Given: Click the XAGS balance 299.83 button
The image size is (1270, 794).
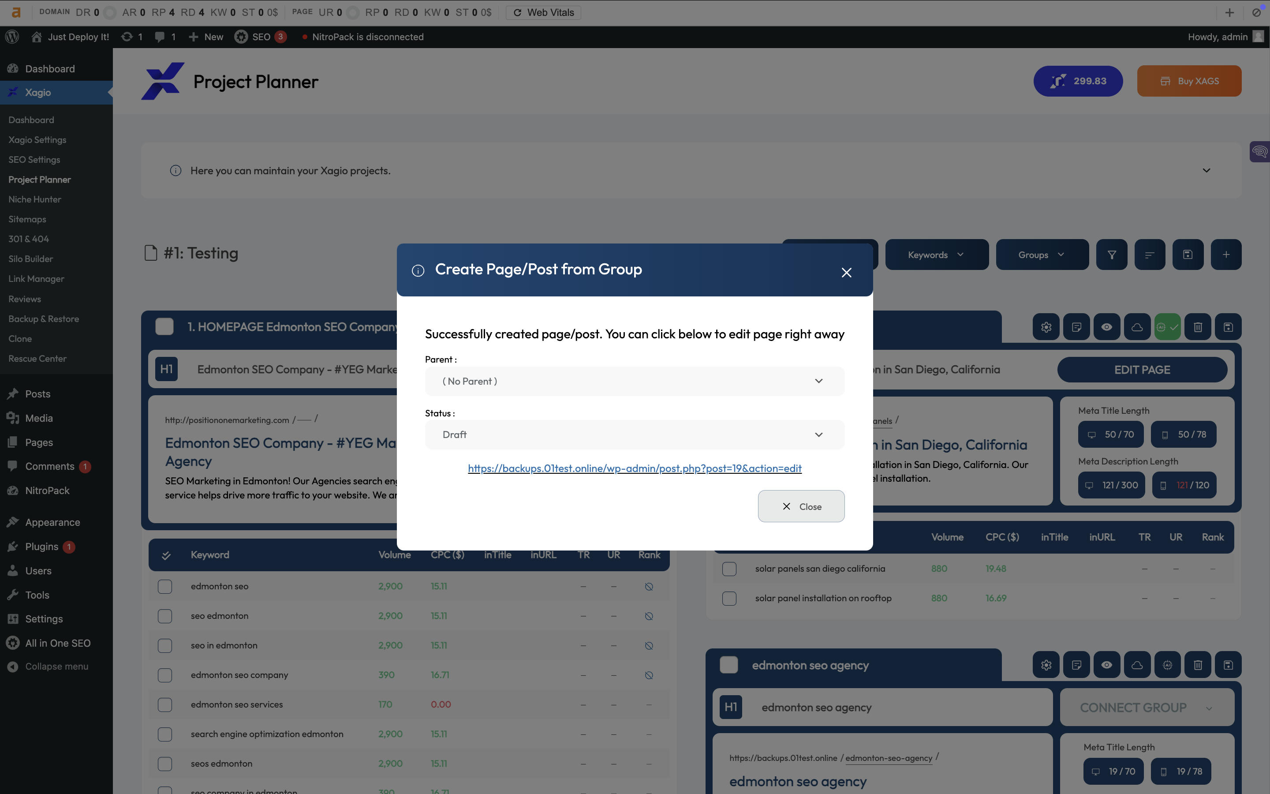Looking at the screenshot, I should tap(1078, 81).
